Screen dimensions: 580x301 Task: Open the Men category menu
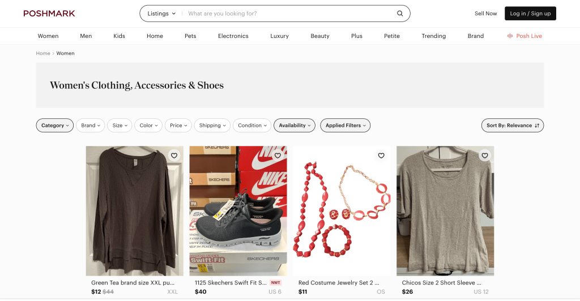coord(86,36)
